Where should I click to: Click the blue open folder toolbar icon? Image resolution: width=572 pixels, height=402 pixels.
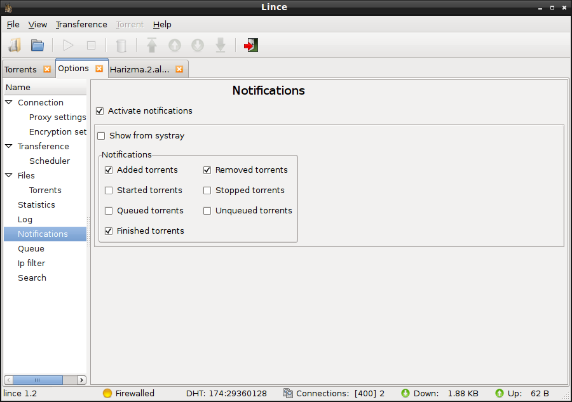37,45
